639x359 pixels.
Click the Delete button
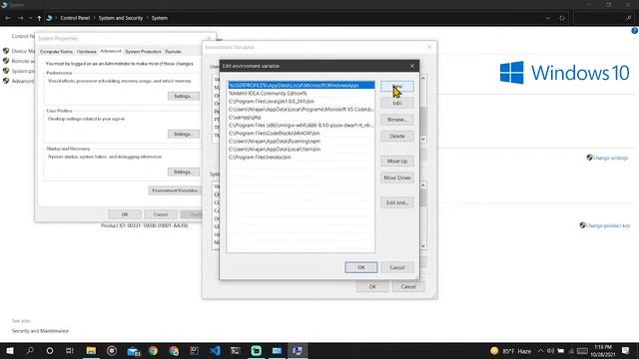click(397, 136)
